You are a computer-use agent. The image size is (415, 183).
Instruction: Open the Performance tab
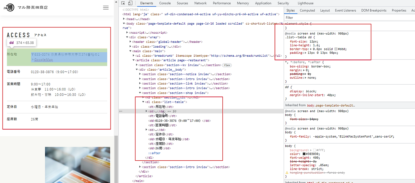[x=222, y=3]
